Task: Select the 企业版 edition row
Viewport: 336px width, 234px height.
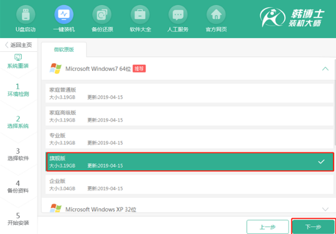Action: click(189, 184)
